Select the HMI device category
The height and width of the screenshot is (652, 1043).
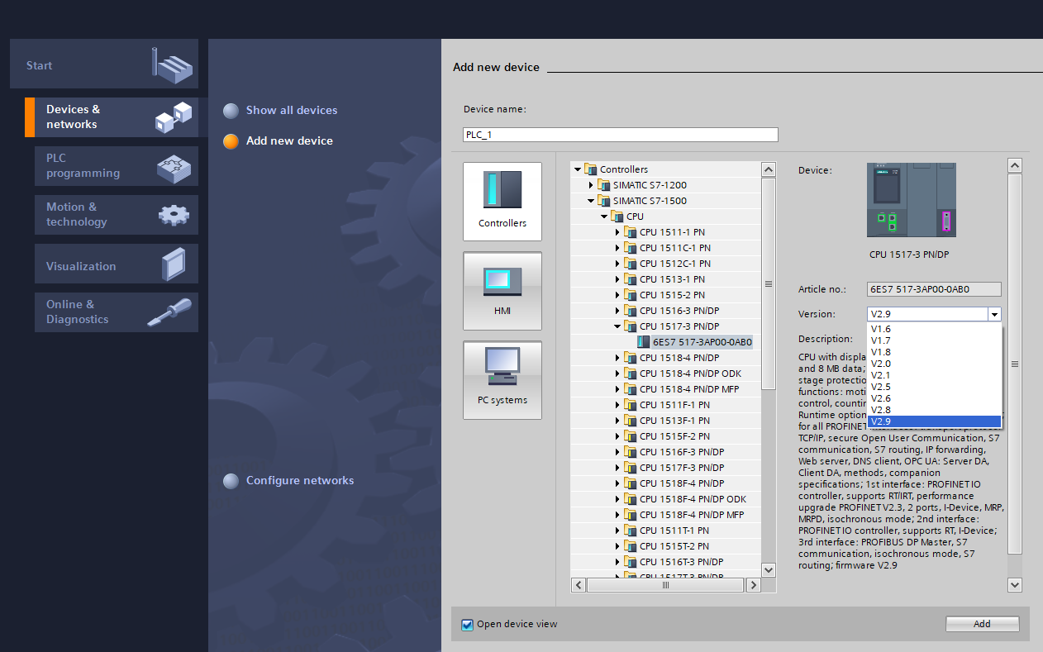502,291
